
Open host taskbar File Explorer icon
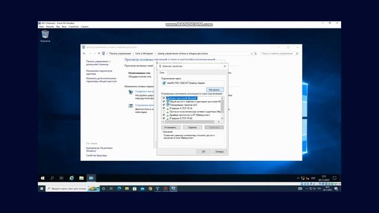(x=127, y=189)
